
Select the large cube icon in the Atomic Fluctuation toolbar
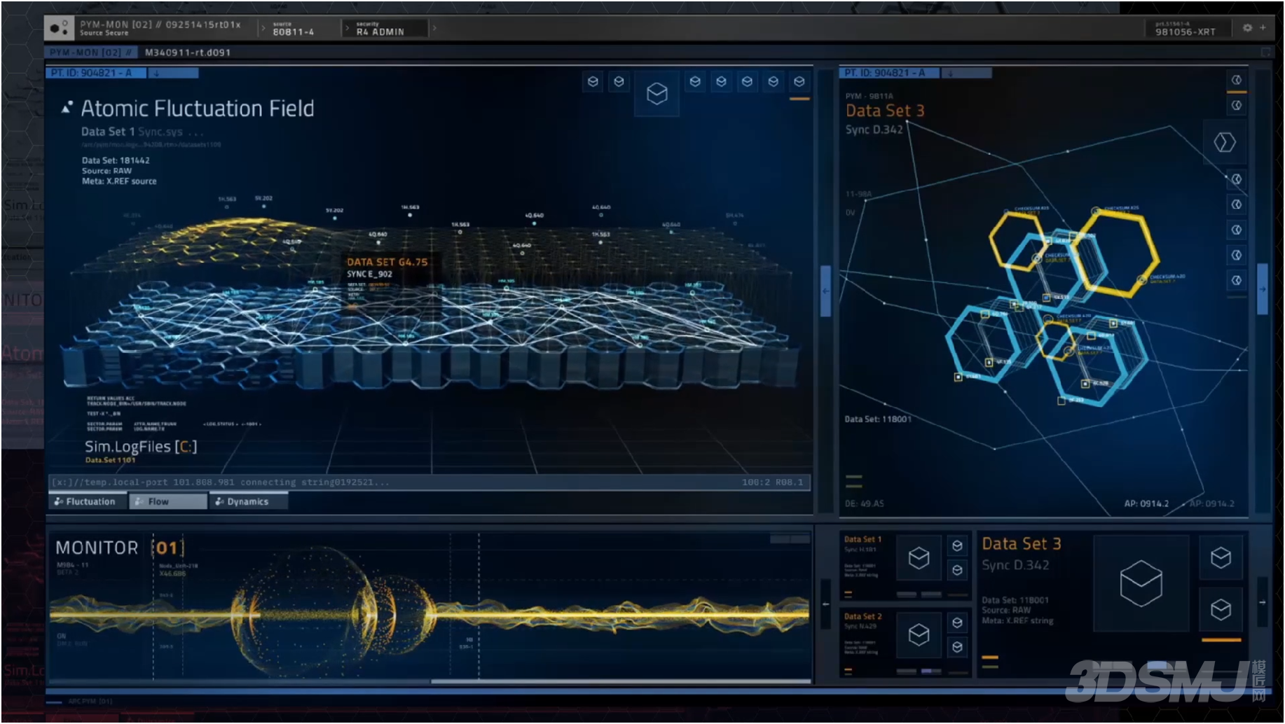tap(657, 93)
